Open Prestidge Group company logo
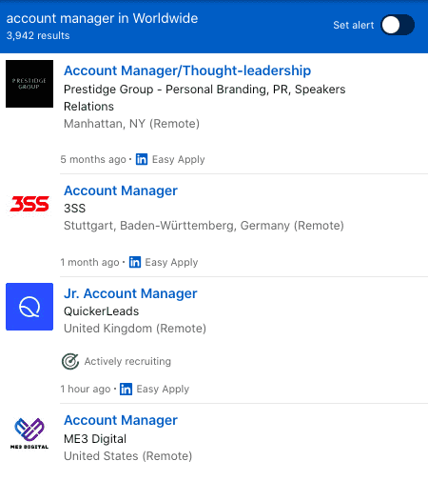 (x=29, y=84)
